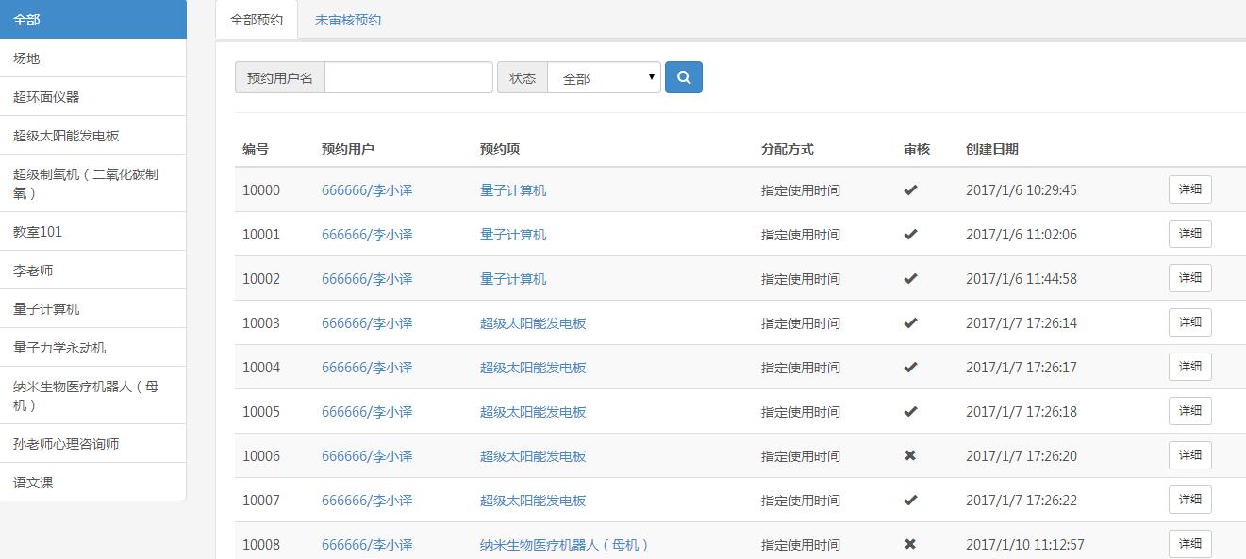Select 语文课 in the sidebar
Viewport: 1246px width, 559px height.
[93, 482]
